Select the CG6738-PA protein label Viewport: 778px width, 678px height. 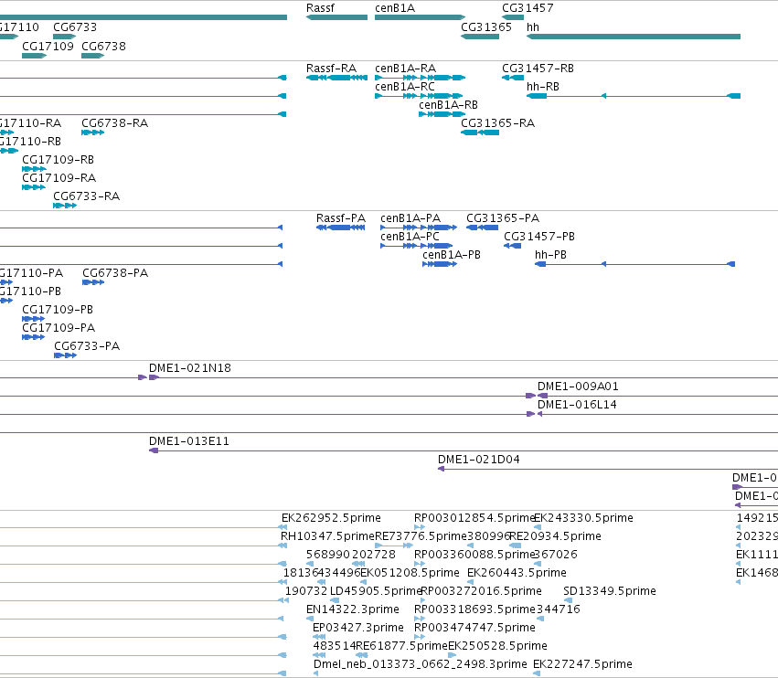(115, 273)
